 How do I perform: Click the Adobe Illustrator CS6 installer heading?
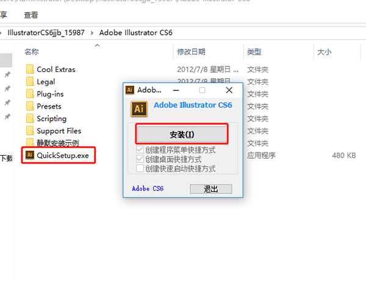[x=193, y=105]
